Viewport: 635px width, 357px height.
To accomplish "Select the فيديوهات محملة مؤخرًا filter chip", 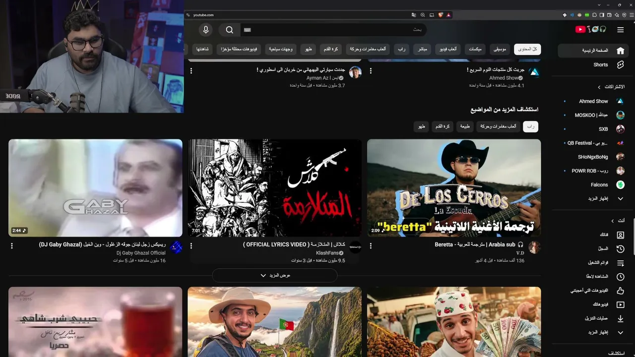I will click(x=239, y=49).
